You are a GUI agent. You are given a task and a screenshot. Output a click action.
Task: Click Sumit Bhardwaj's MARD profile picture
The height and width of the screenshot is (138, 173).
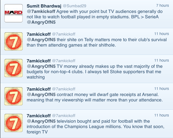(x=13, y=13)
